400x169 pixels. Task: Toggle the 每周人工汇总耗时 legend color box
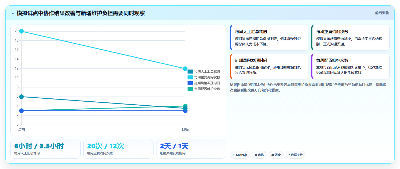coord(190,71)
